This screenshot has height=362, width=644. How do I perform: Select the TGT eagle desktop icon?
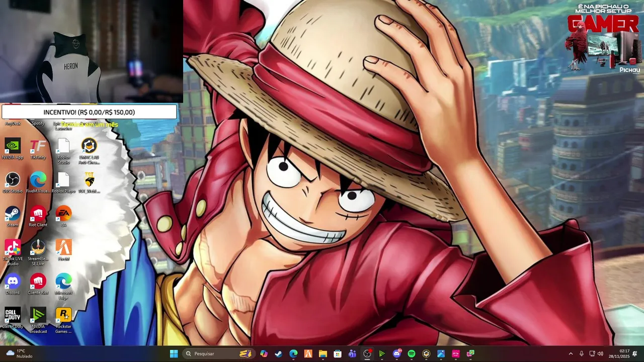pyautogui.click(x=89, y=183)
